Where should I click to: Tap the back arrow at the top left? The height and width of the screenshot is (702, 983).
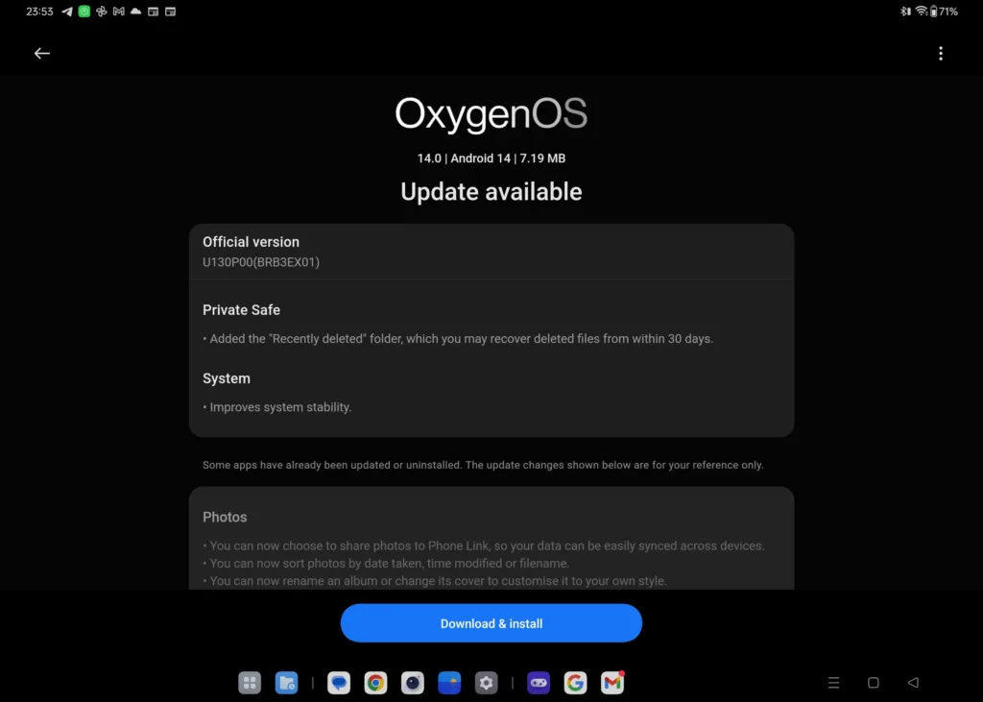pyautogui.click(x=42, y=53)
